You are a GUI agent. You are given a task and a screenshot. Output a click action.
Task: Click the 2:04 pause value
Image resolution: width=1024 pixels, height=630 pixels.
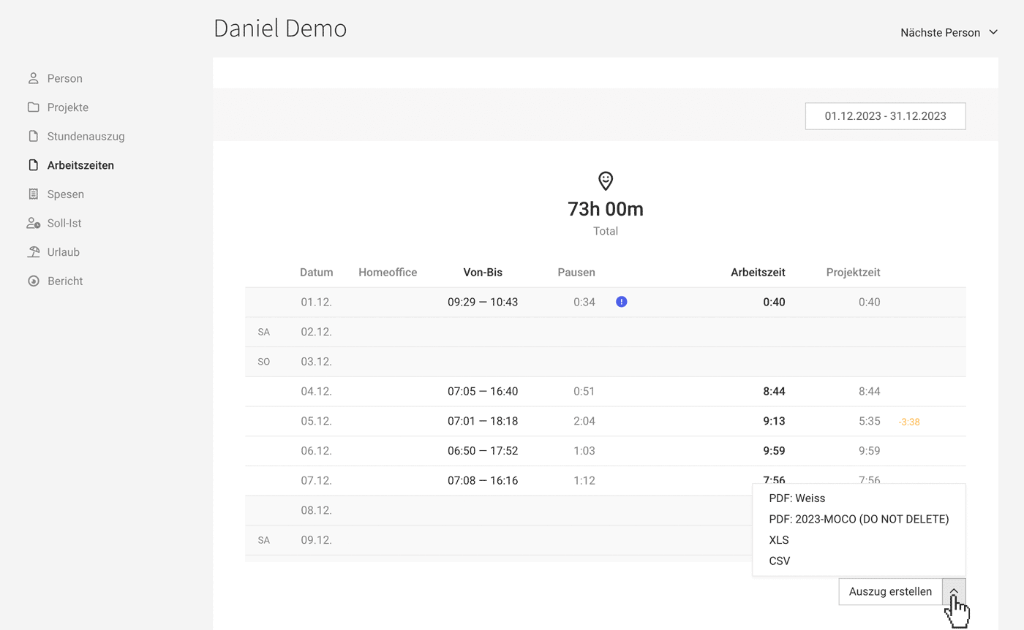[584, 421]
